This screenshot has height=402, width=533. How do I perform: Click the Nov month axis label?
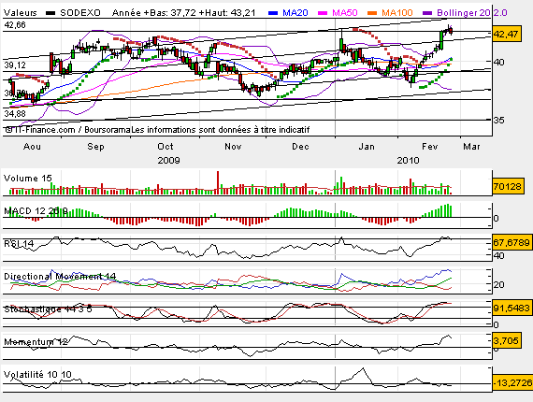click(x=233, y=147)
